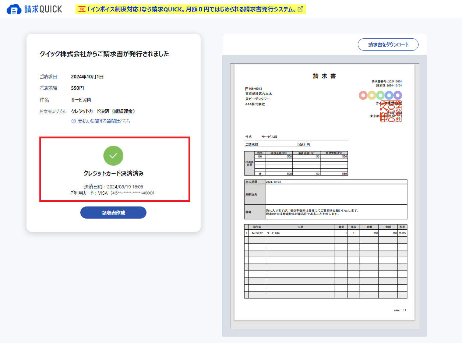Click the 決済日時 2024/08/19 16:06 line
This screenshot has width=462, height=343.
(x=113, y=187)
